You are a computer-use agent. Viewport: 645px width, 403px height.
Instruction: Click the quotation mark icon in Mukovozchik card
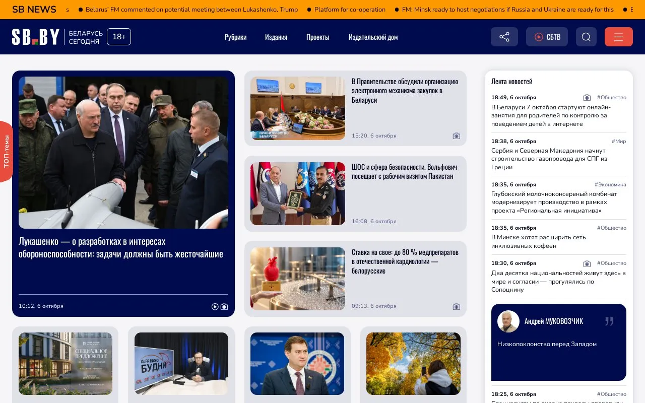(609, 321)
